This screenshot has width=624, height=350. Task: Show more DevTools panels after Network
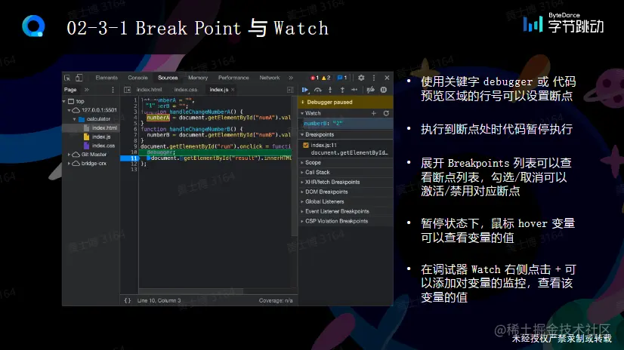[x=291, y=78]
